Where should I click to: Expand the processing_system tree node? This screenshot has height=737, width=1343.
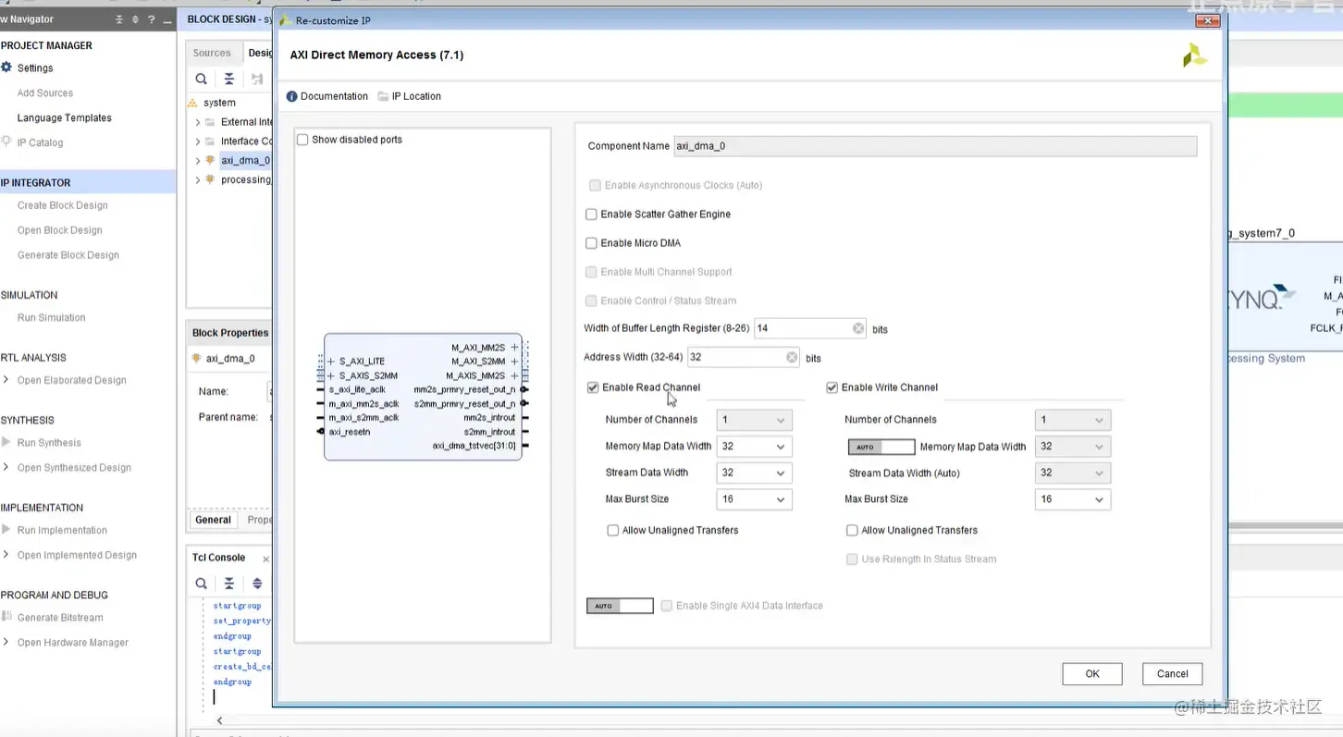(x=197, y=179)
